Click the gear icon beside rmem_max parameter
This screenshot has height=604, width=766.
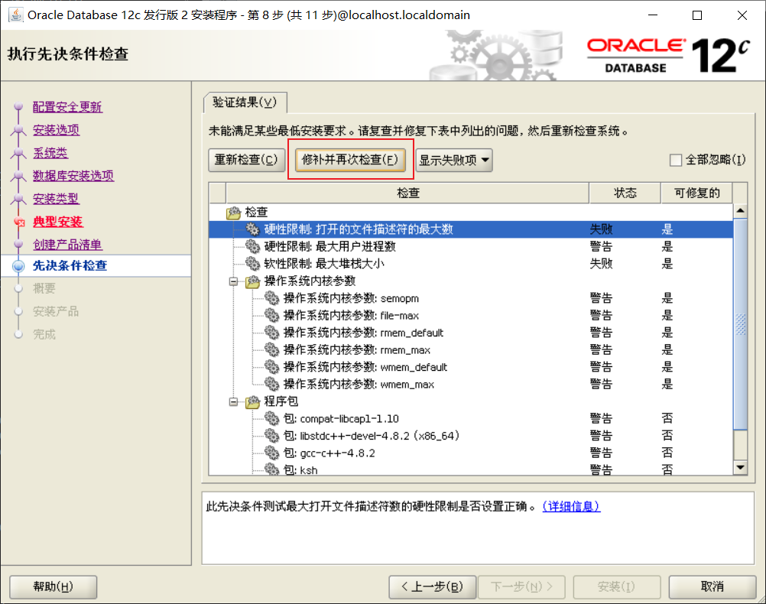271,350
